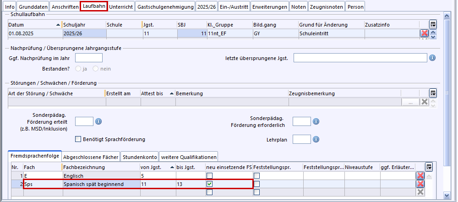Image resolution: width=458 pixels, height=202 pixels.
Task: Open the Abgeschlossene Fächer tab
Action: coord(91,157)
